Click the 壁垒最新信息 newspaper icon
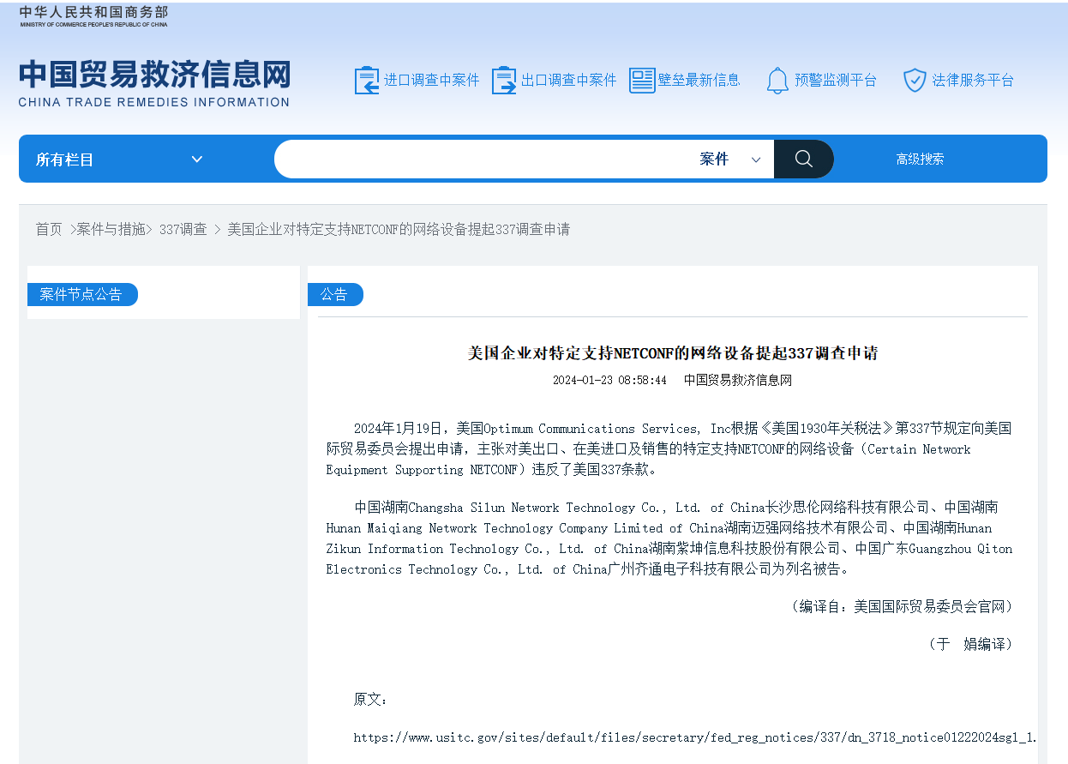1068x764 pixels. click(642, 81)
